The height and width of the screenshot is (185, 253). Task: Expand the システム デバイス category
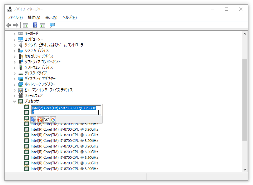tap(14, 51)
